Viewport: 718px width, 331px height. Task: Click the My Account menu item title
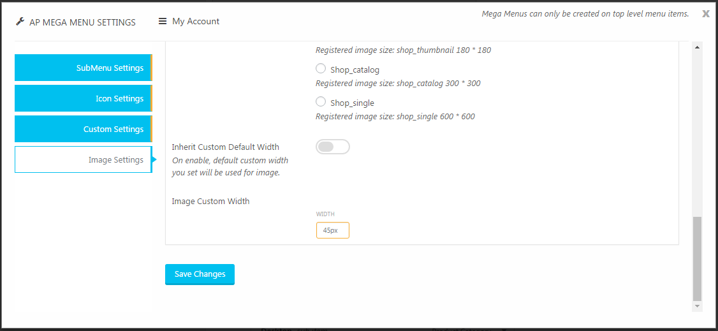pos(196,21)
